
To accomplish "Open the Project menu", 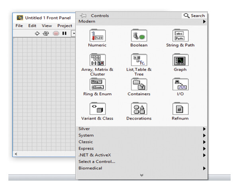I will pos(65,26).
